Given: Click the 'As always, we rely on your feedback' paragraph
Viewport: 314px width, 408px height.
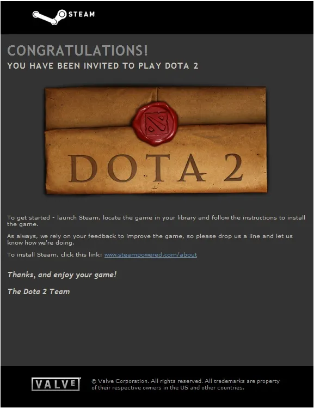Looking at the screenshot, I should click(150, 239).
